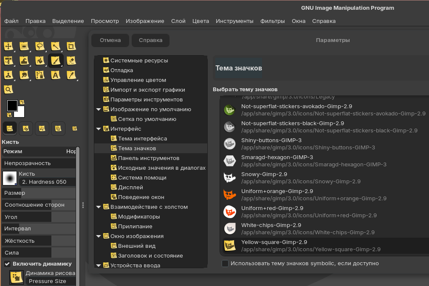Open the Слой menu
This screenshot has width=429, height=286.
tap(178, 21)
